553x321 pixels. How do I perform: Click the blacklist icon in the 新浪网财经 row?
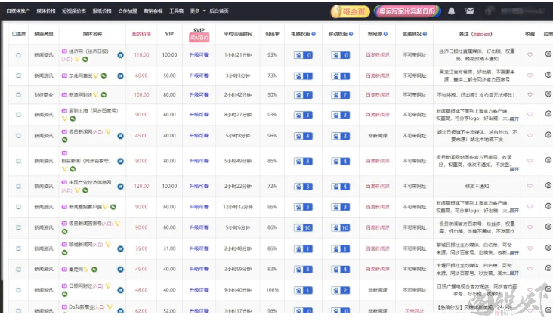pos(548,94)
